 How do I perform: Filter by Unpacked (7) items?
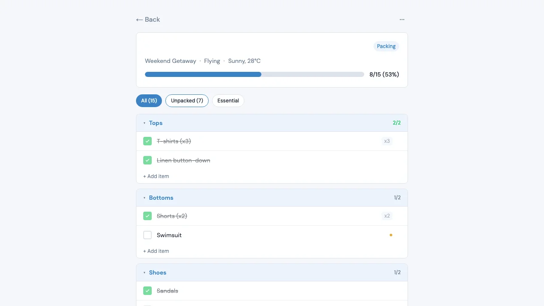pyautogui.click(x=187, y=101)
